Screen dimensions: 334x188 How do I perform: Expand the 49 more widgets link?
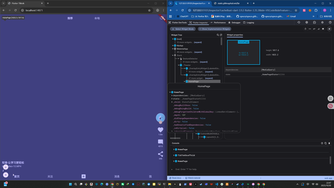198,52
